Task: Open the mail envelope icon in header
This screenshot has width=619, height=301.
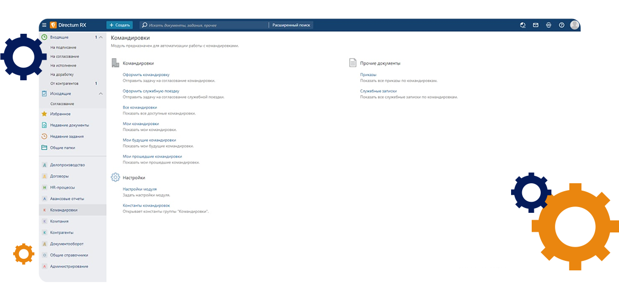Action: 535,25
